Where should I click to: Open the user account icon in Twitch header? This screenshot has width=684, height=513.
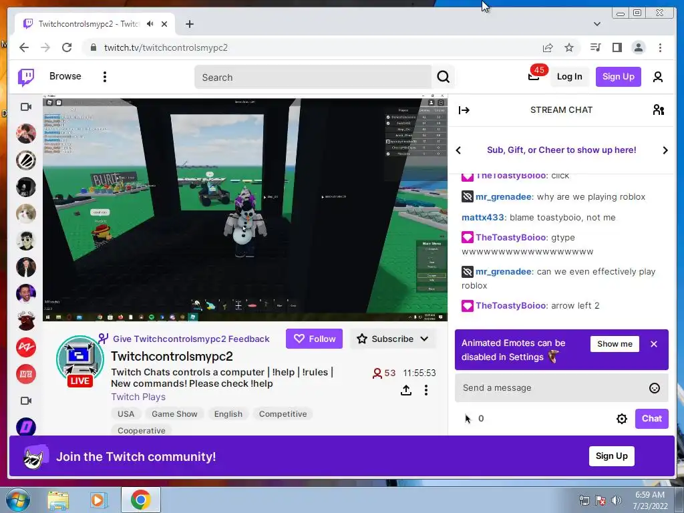tap(658, 77)
